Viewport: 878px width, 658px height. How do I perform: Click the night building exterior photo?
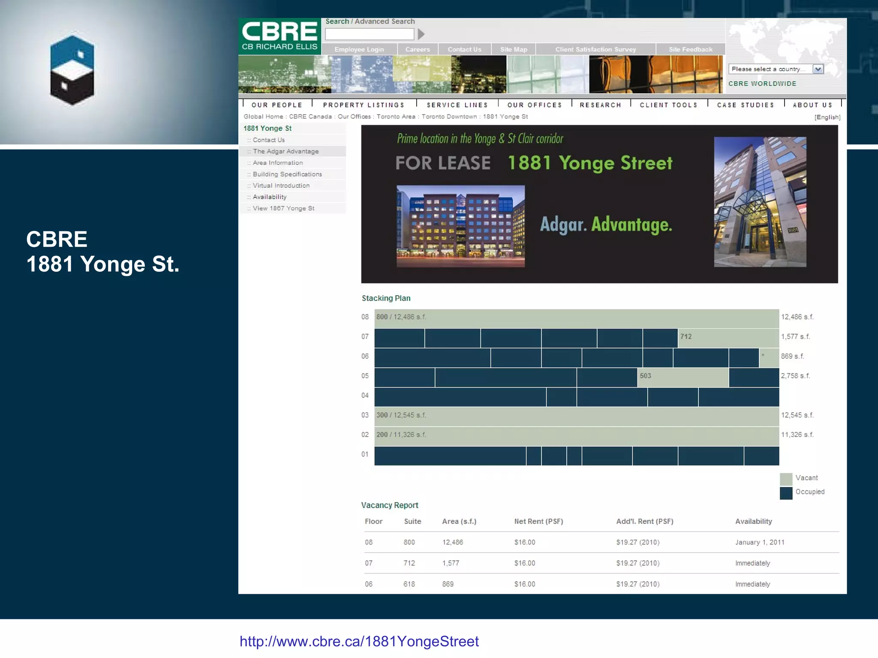click(x=460, y=226)
